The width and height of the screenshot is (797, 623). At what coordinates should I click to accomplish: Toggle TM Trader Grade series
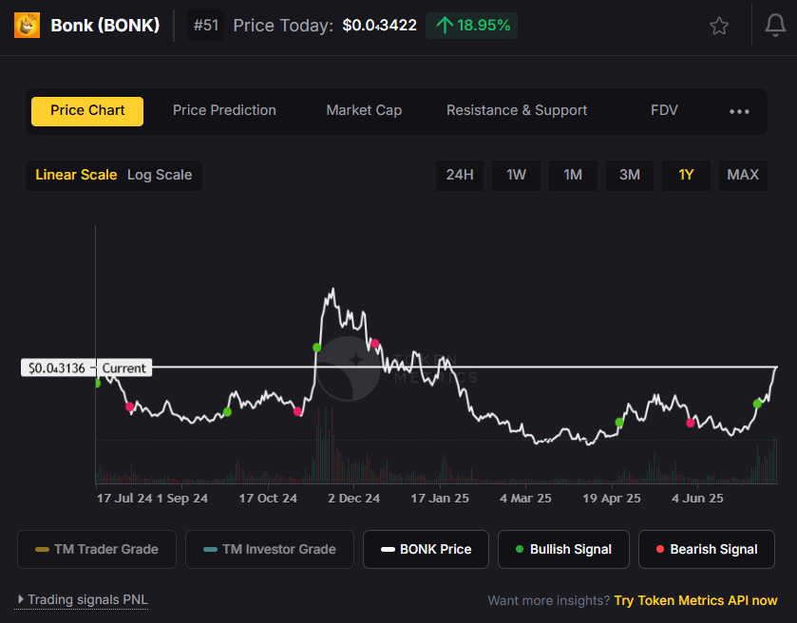click(97, 549)
